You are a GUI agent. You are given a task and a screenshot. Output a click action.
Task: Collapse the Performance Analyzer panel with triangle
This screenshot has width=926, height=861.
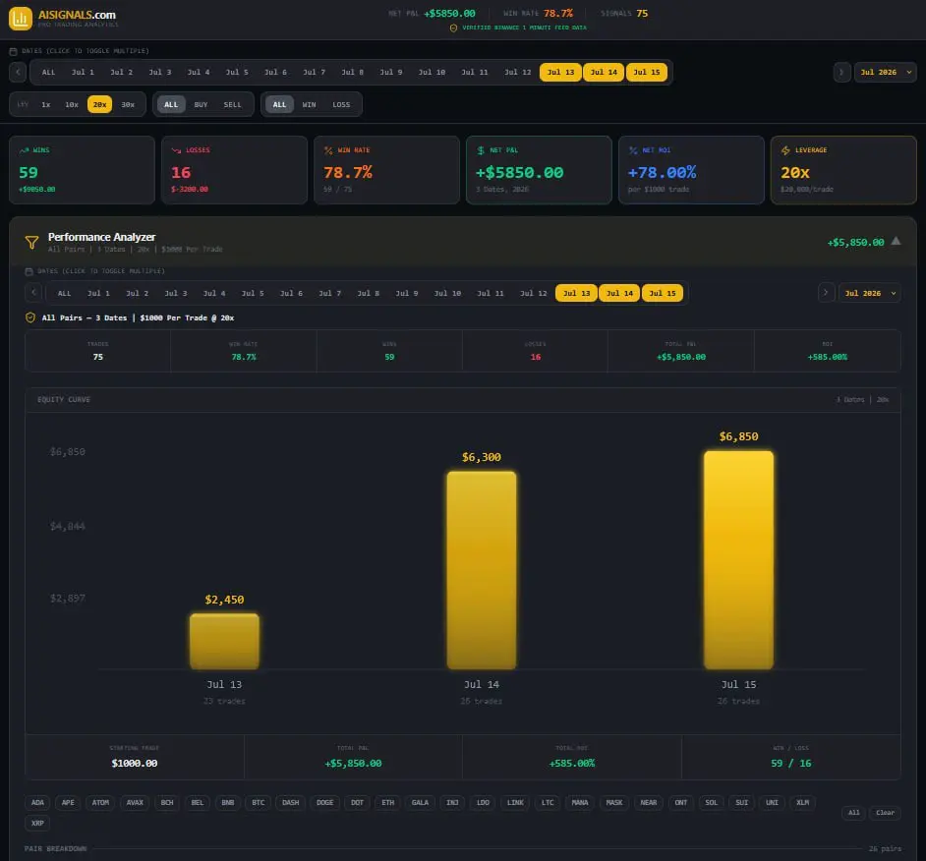(x=896, y=241)
